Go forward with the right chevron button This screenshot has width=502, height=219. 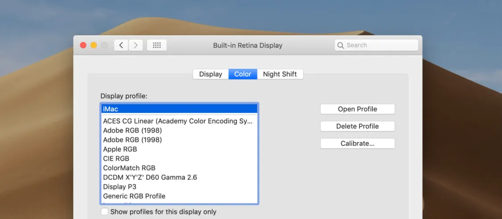click(136, 45)
